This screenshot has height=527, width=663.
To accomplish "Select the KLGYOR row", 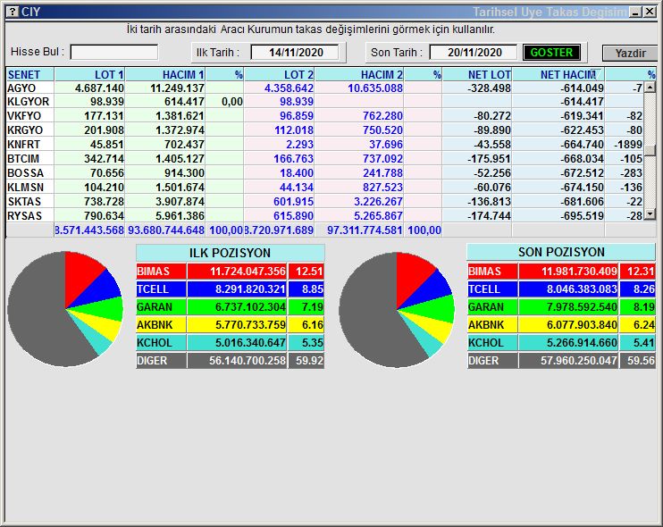I will [324, 102].
